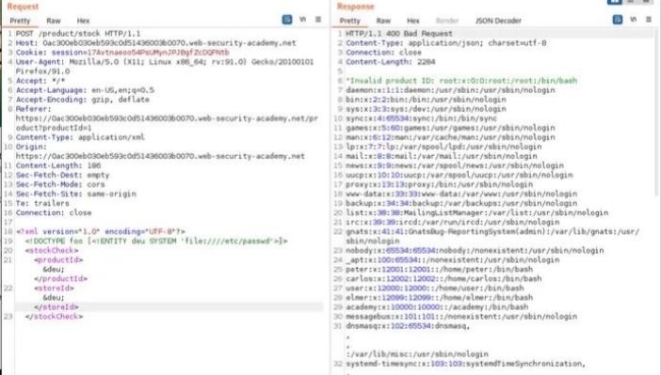Toggle the Response pane message-formatting icon
The height and width of the screenshot is (375, 661).
617,20
